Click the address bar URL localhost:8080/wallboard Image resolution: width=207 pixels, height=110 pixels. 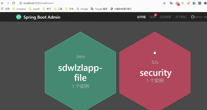(38, 3)
